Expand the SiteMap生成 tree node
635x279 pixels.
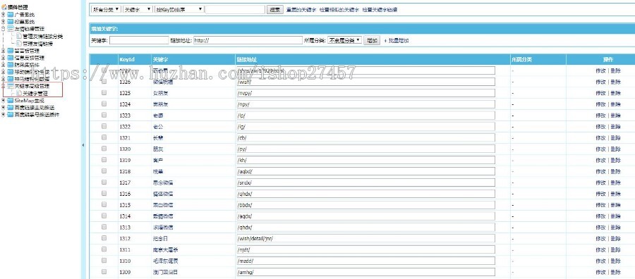4,101
